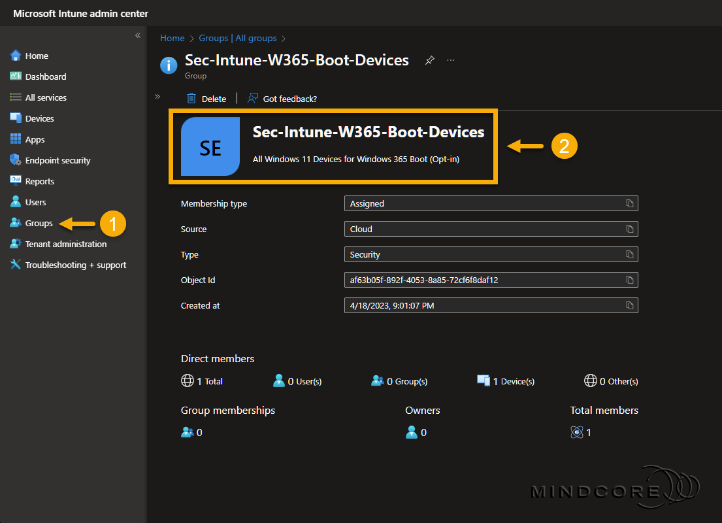
Task: Delete the Sec-Intune-W365-Boot-Devices group
Action: tap(206, 98)
